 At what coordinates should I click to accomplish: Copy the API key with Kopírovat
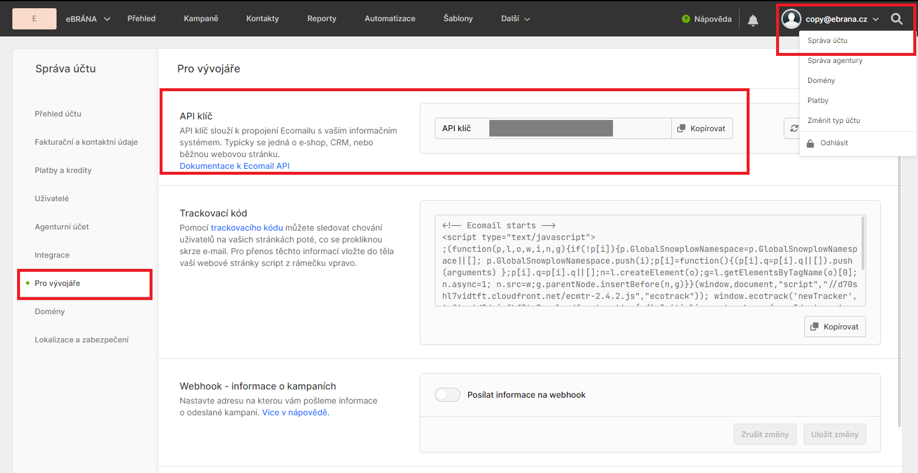point(702,128)
